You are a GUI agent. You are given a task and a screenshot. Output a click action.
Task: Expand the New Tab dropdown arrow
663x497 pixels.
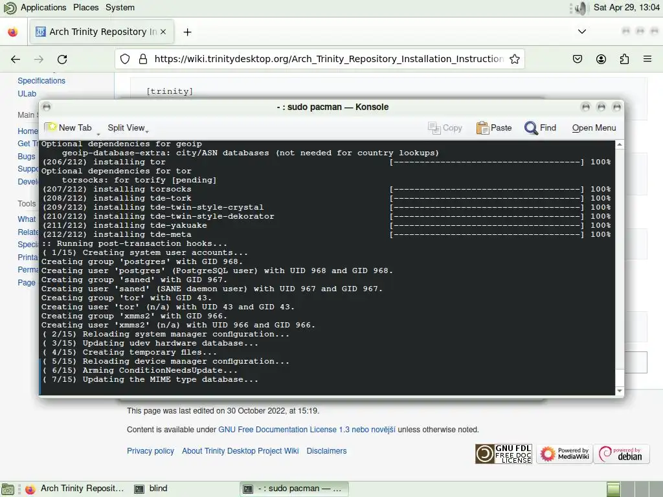98,135
